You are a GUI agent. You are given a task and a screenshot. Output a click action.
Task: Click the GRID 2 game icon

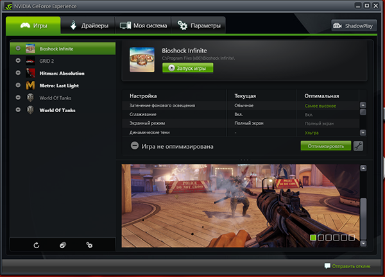[30, 61]
